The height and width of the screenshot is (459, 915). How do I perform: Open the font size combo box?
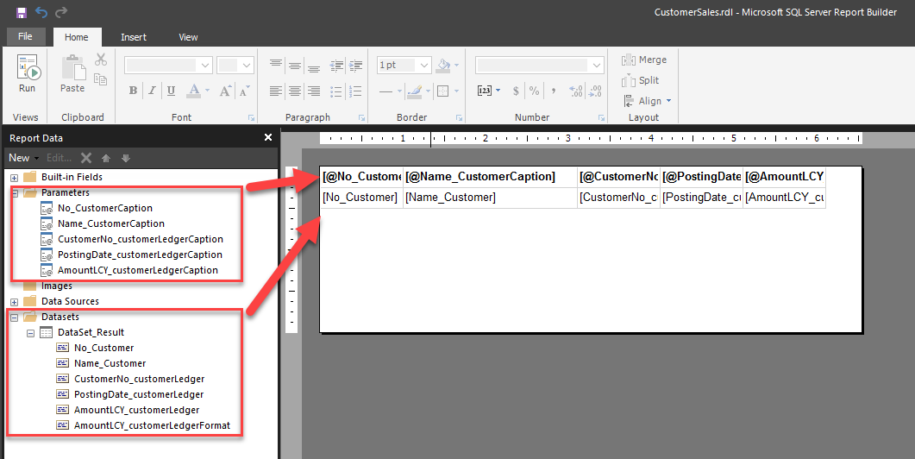235,66
